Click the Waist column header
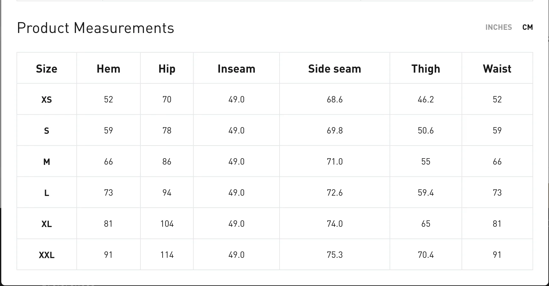Image resolution: width=549 pixels, height=286 pixels. click(x=497, y=69)
